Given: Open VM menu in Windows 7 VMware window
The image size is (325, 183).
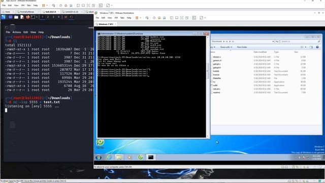Looking at the screenshot, I should [116, 18].
